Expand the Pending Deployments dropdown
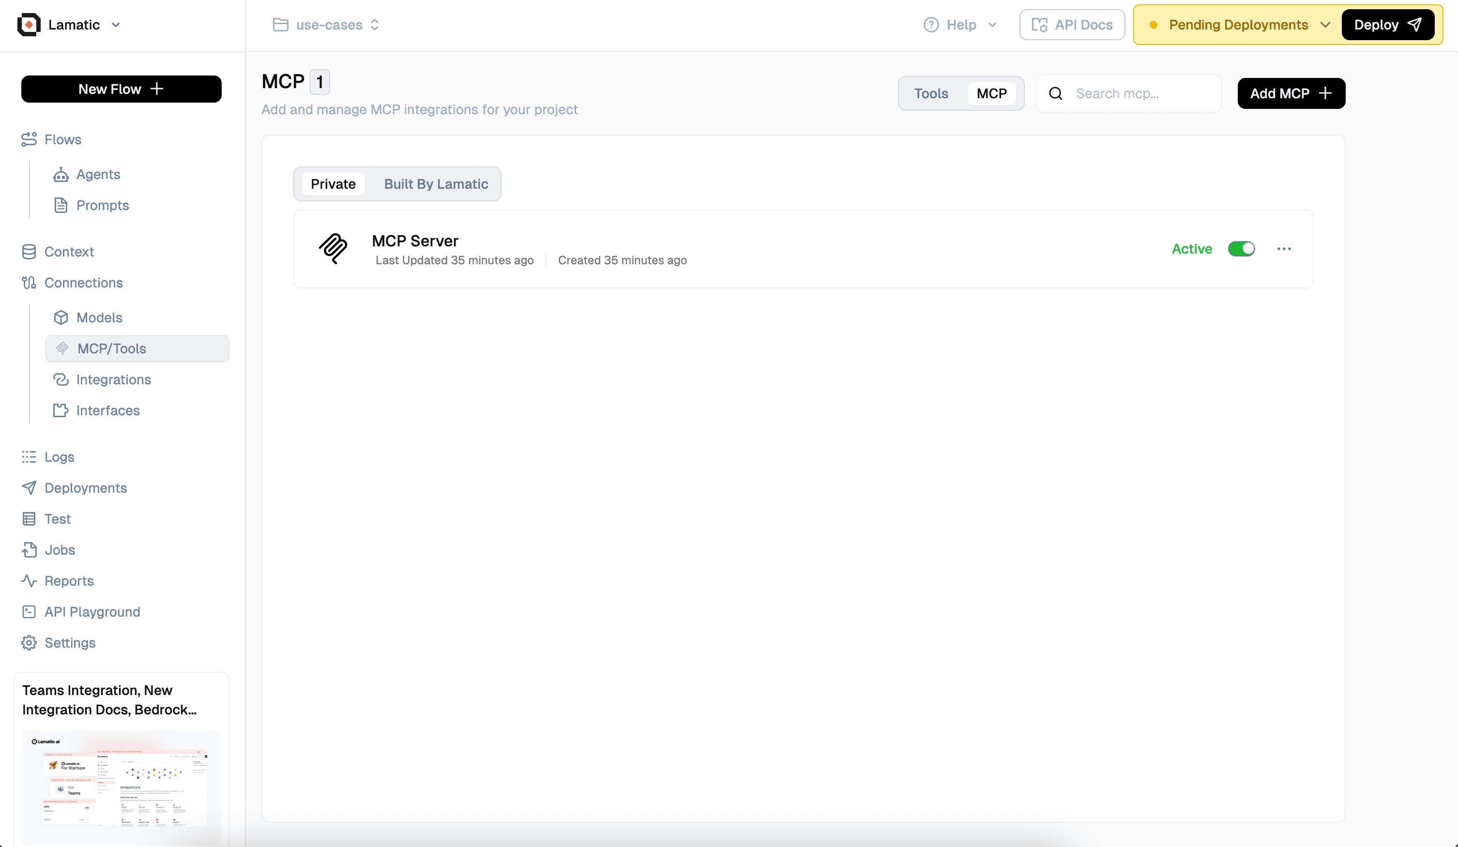 [1324, 25]
